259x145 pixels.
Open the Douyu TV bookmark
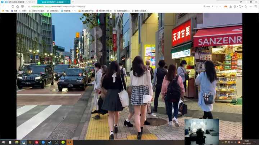[36, 11]
